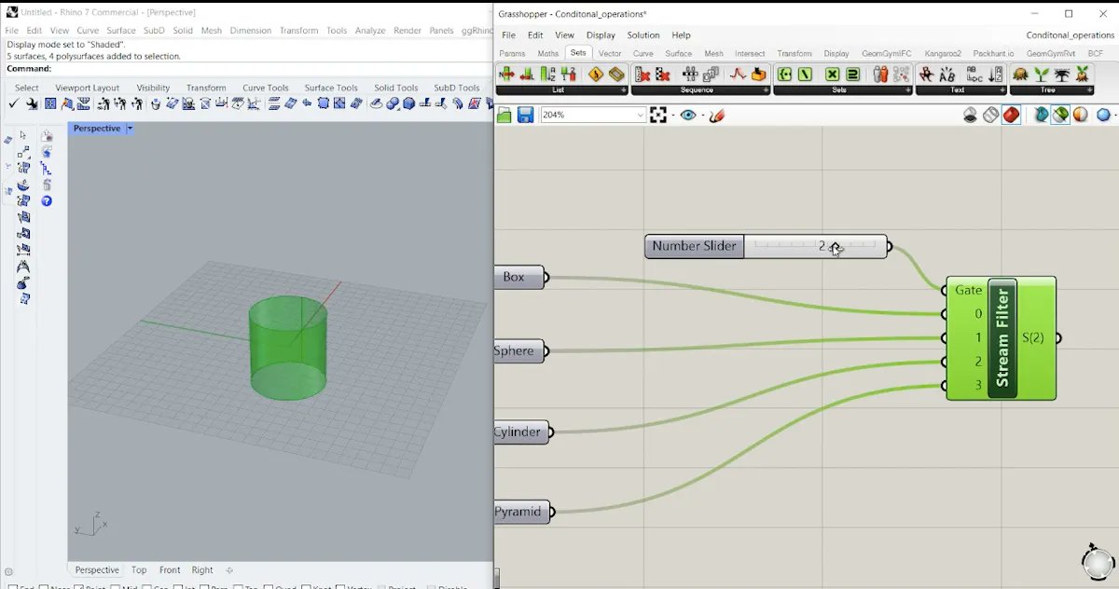Select the Sketch tool with the red pen icon
1119x589 pixels.
716,115
